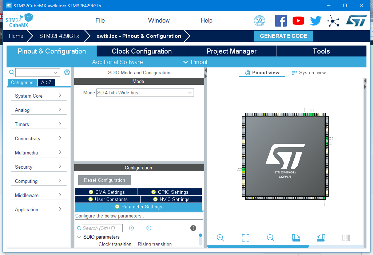Expand the Multimedia category
Viewport: 373px width, 255px height.
click(39, 153)
